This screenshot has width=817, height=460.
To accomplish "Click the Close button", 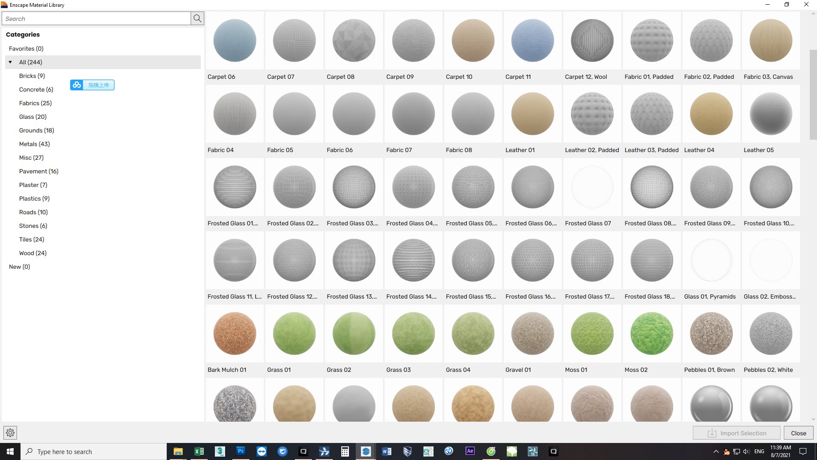I will click(x=798, y=433).
